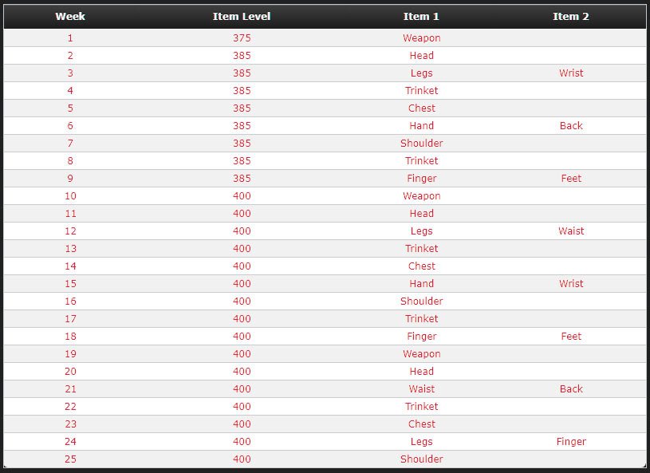The height and width of the screenshot is (473, 650).
Task: Click Back in the week 6 row
Action: (571, 126)
